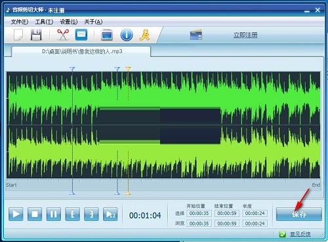Click the floppy disk save icon

point(36,35)
